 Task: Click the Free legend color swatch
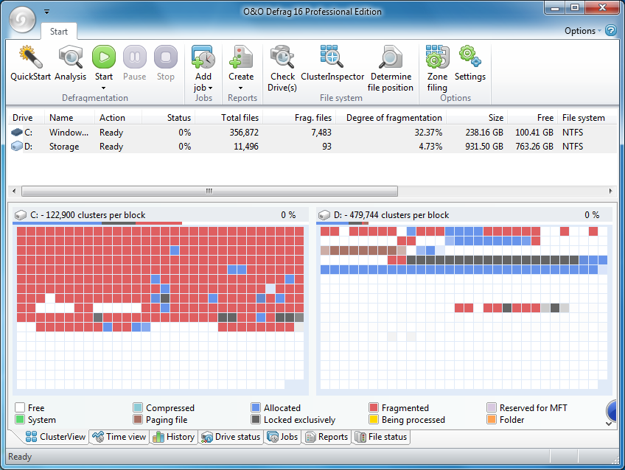pyautogui.click(x=19, y=407)
